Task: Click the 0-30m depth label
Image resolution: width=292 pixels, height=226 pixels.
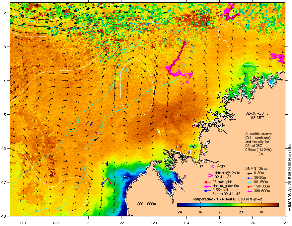Action: click(259, 173)
